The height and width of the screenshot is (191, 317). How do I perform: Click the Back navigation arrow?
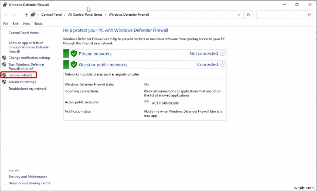(6, 15)
